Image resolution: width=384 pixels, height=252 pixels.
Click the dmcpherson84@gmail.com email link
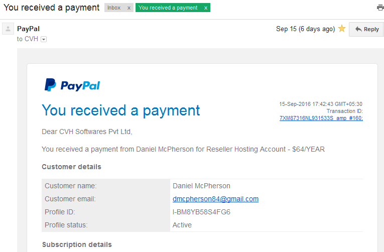(x=215, y=199)
